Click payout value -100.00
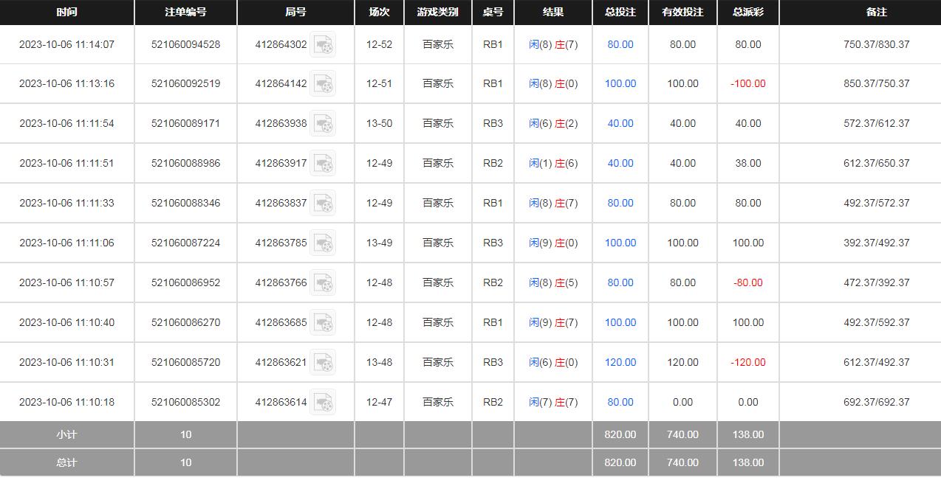941x486 pixels. pyautogui.click(x=748, y=83)
